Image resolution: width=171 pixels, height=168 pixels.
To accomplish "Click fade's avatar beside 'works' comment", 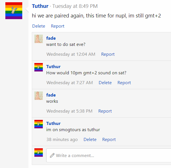I will tap(39, 96).
